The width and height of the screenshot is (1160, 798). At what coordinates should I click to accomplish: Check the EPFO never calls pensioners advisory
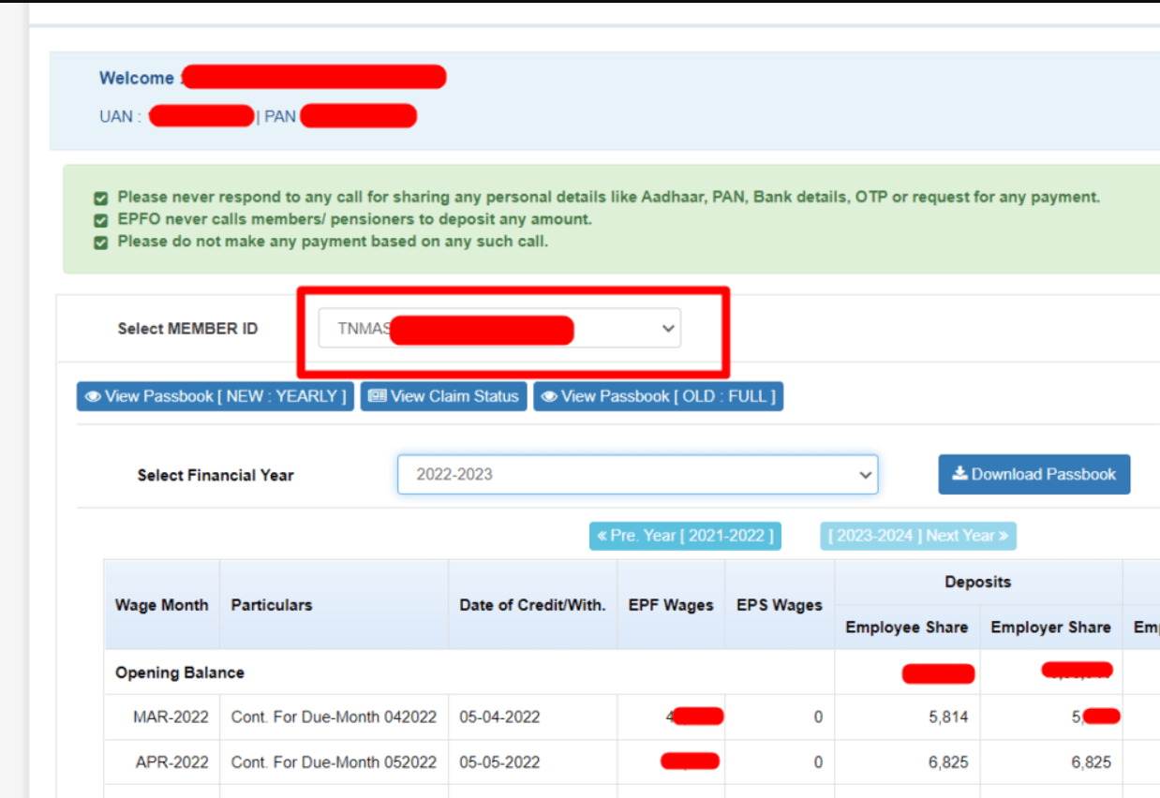point(100,219)
